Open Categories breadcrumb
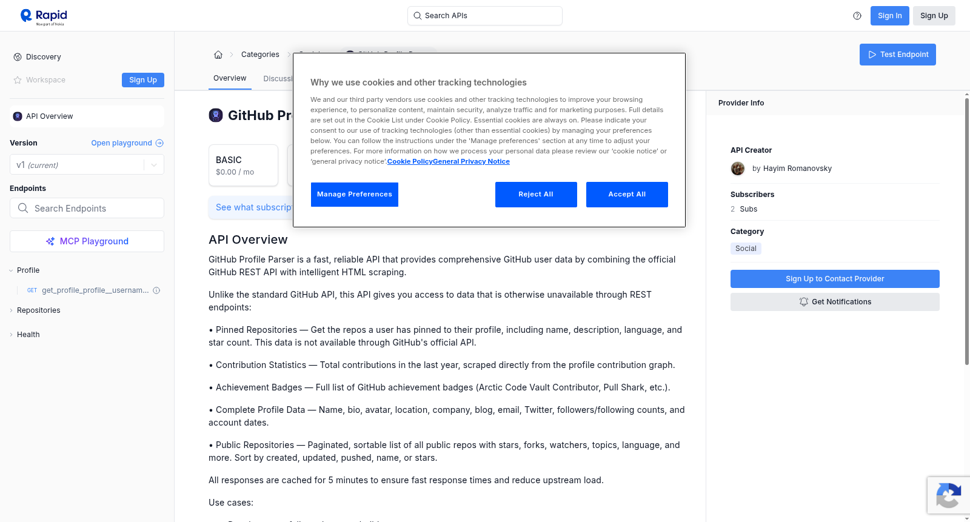 click(260, 55)
